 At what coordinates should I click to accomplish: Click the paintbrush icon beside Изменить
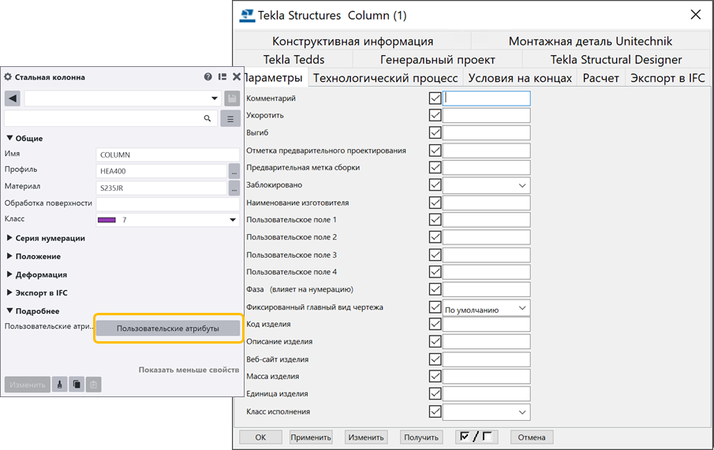60,385
